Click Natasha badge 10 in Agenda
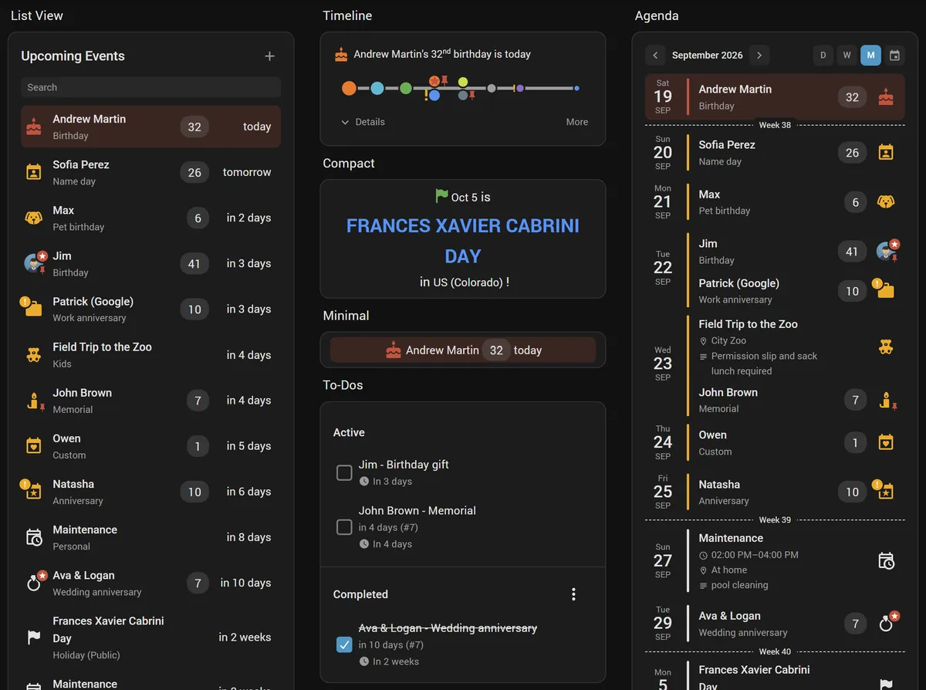The image size is (926, 690). click(852, 492)
